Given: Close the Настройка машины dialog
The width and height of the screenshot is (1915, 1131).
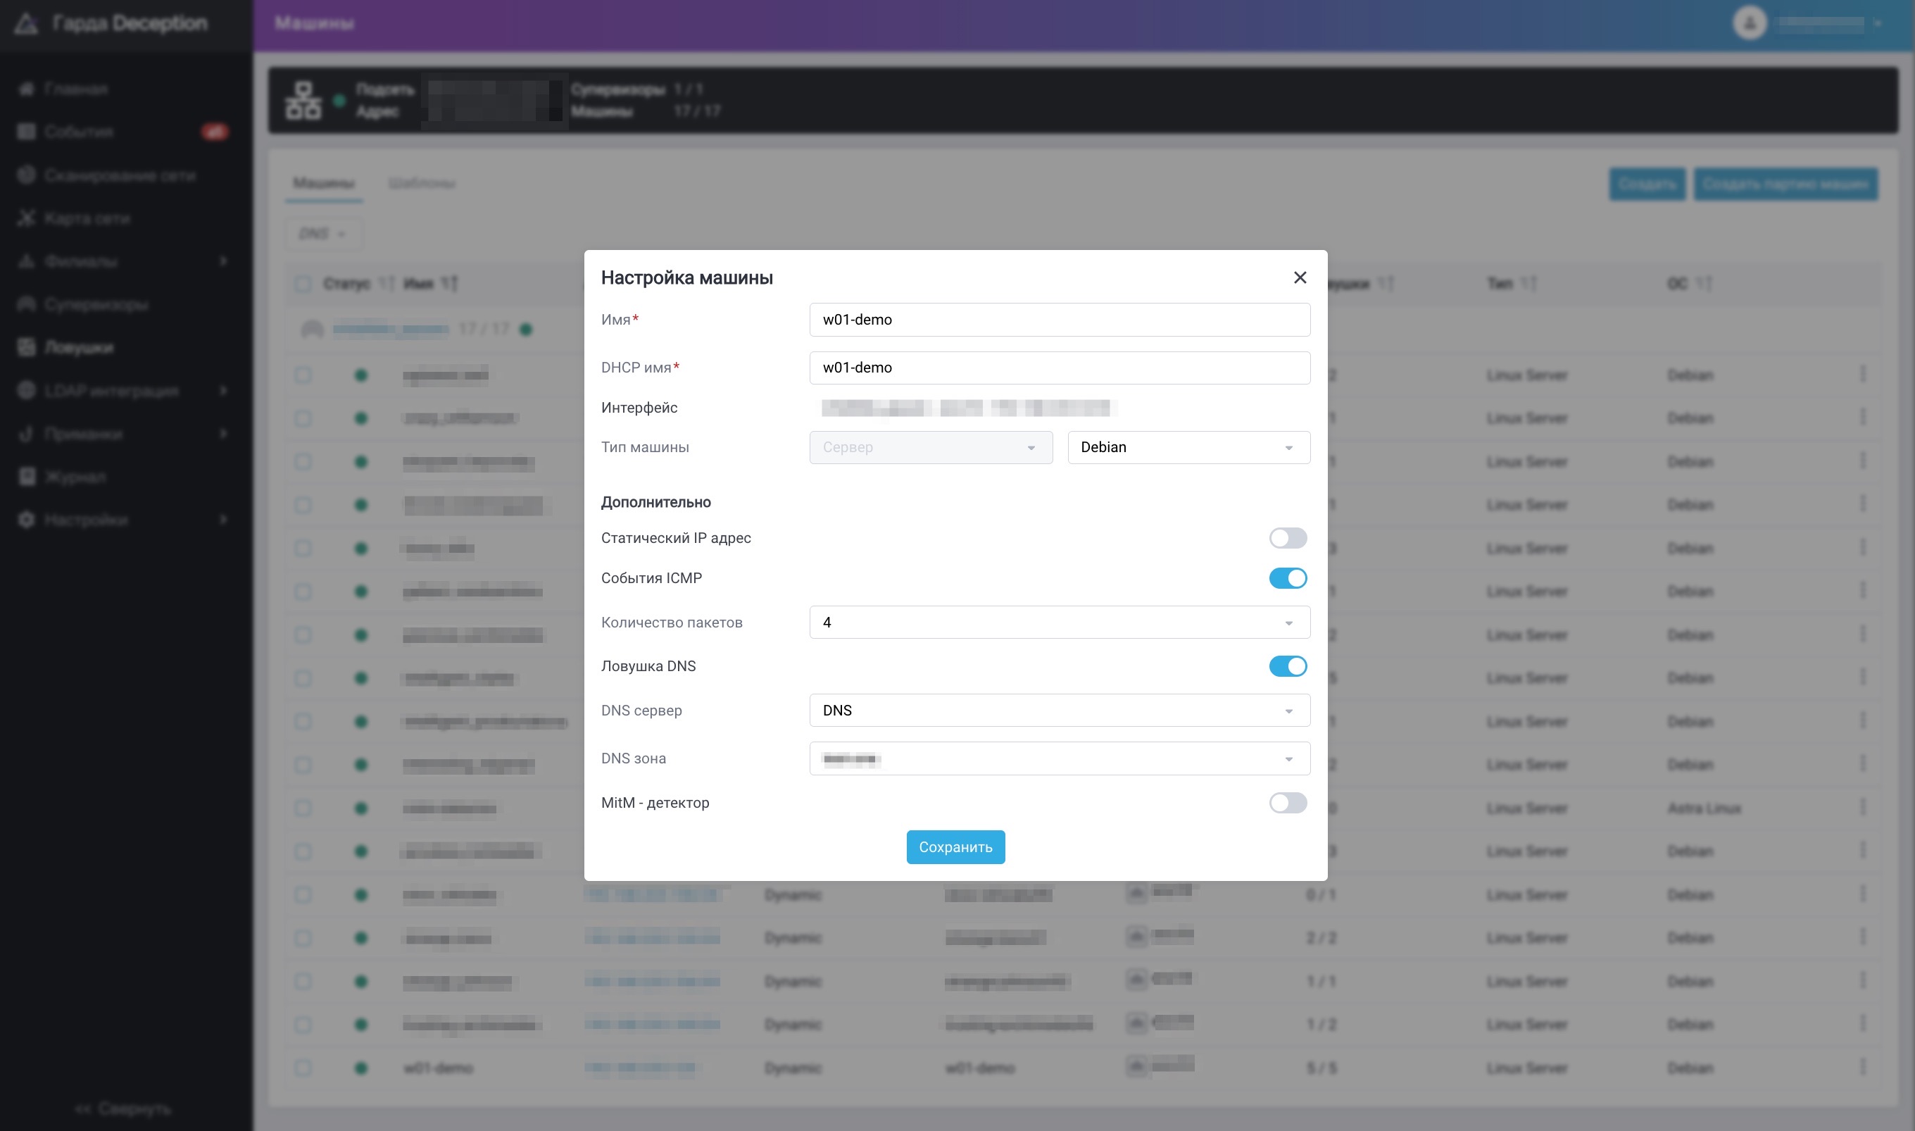Looking at the screenshot, I should pyautogui.click(x=1300, y=277).
